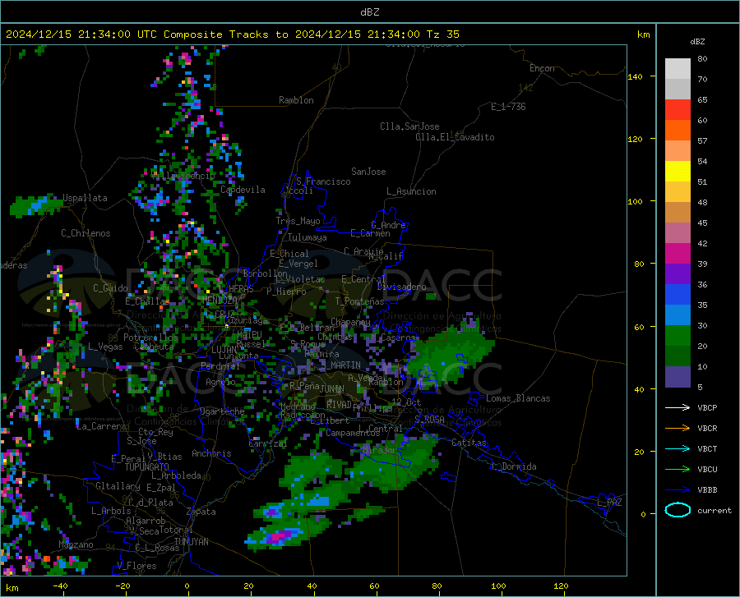
Task: Click the Divisadero place label
Action: 401,287
